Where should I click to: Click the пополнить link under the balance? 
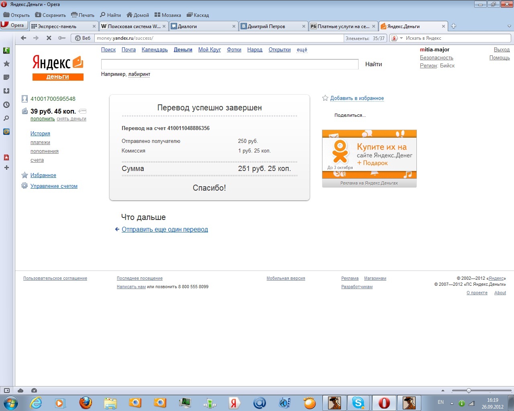tap(43, 119)
